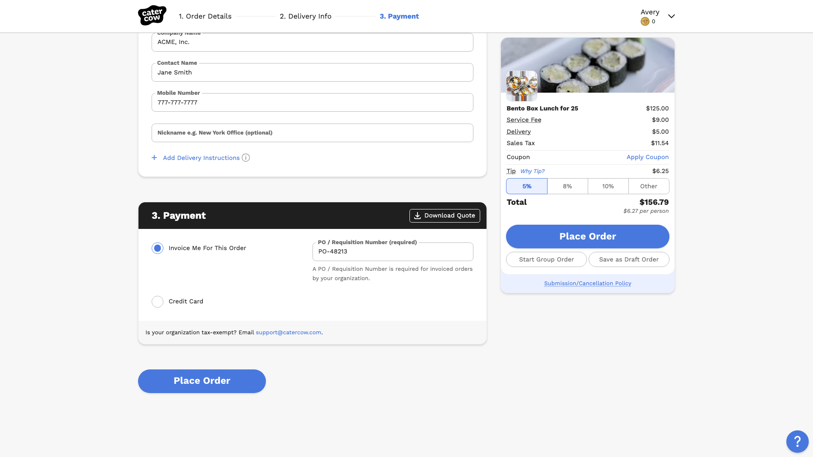
Task: Choose the Other tip option
Action: [649, 186]
